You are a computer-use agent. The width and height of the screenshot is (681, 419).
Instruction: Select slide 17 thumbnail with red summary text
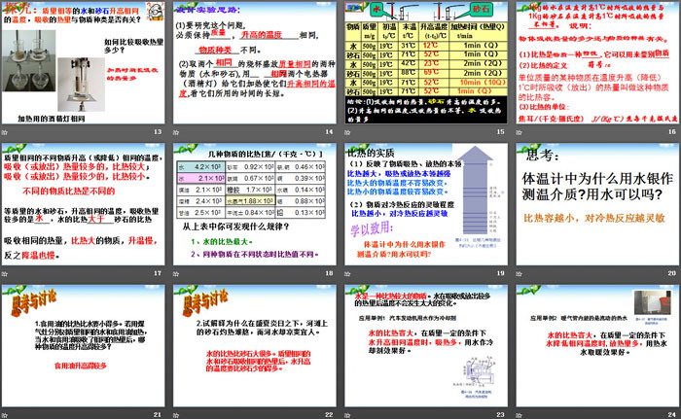point(83,204)
